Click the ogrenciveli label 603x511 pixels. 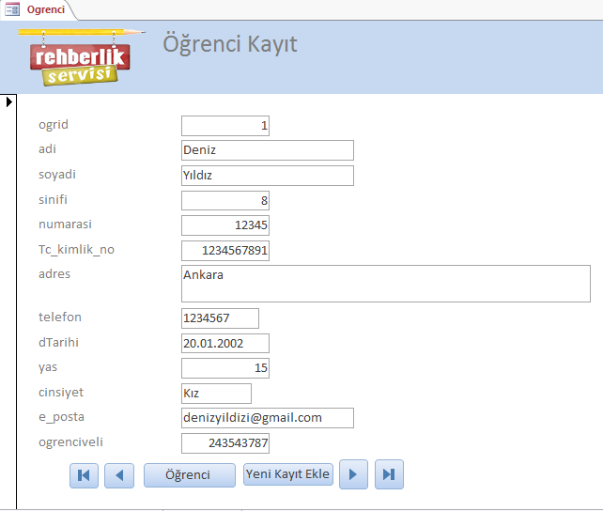pyautogui.click(x=70, y=442)
